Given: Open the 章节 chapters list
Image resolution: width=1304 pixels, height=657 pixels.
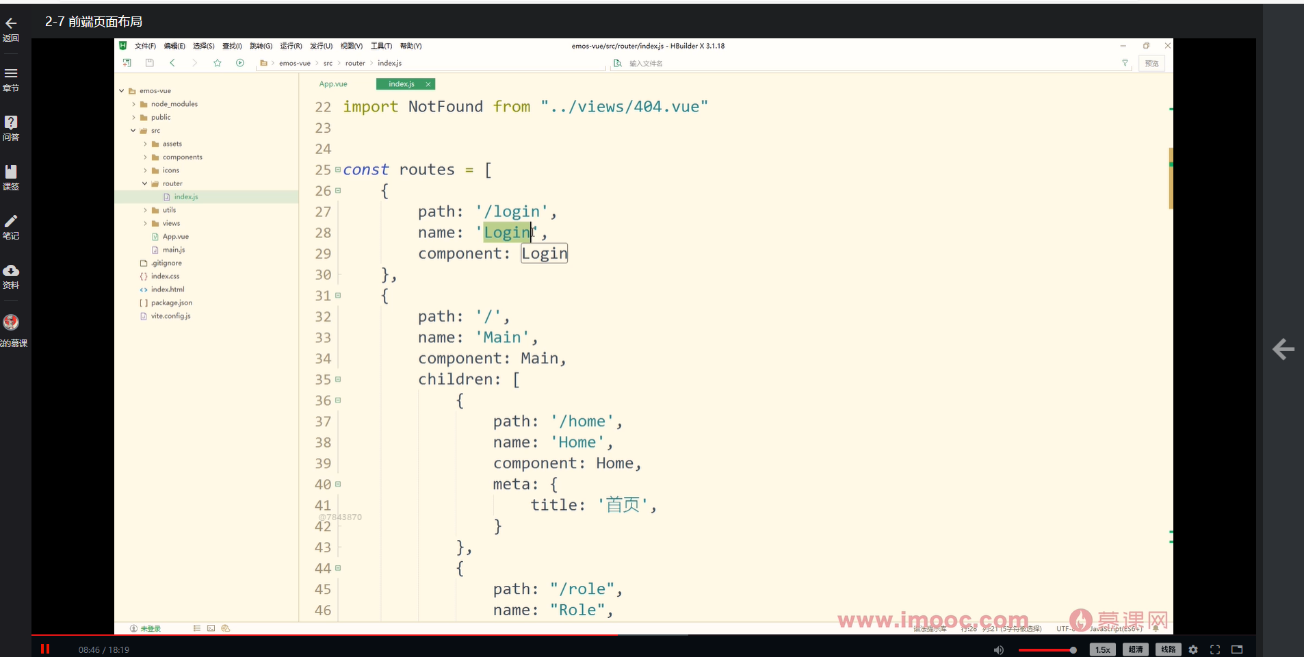Looking at the screenshot, I should click(x=11, y=79).
